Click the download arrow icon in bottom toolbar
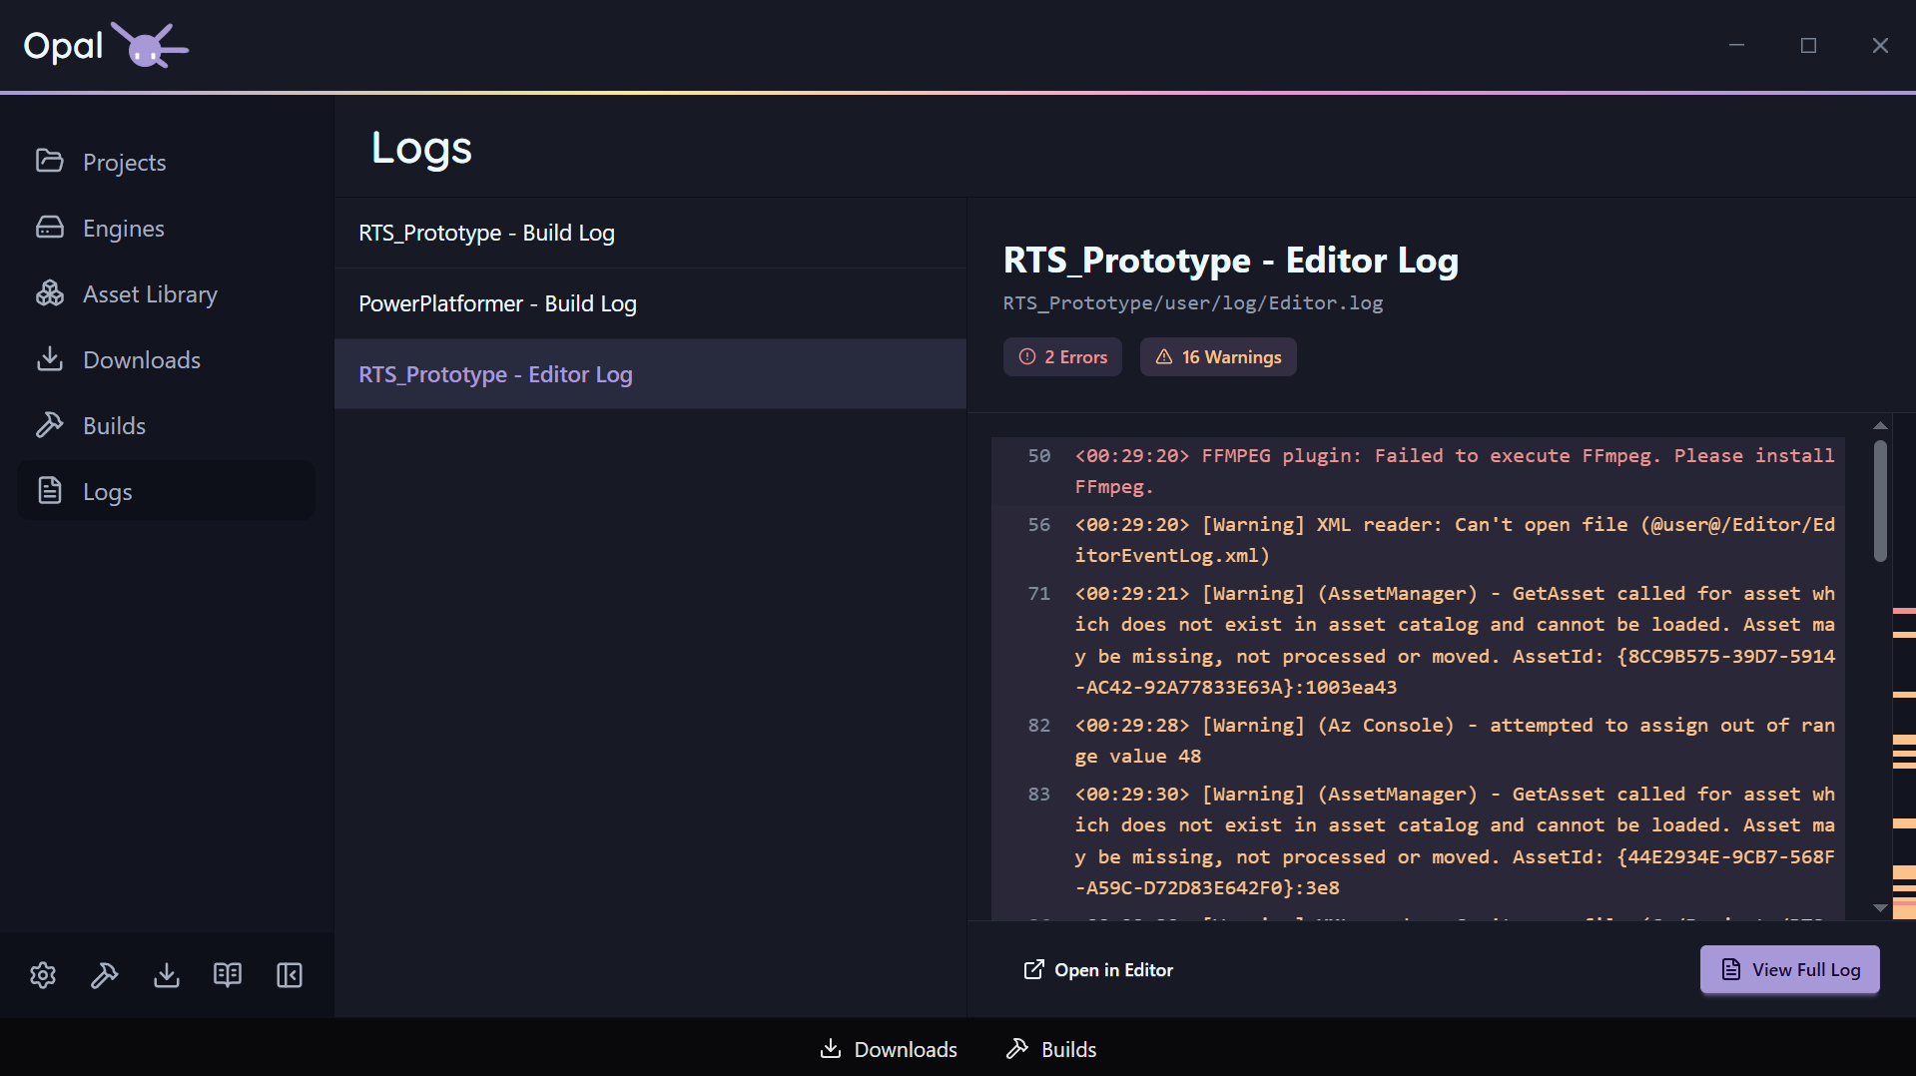1916x1076 pixels. pyautogui.click(x=167, y=975)
